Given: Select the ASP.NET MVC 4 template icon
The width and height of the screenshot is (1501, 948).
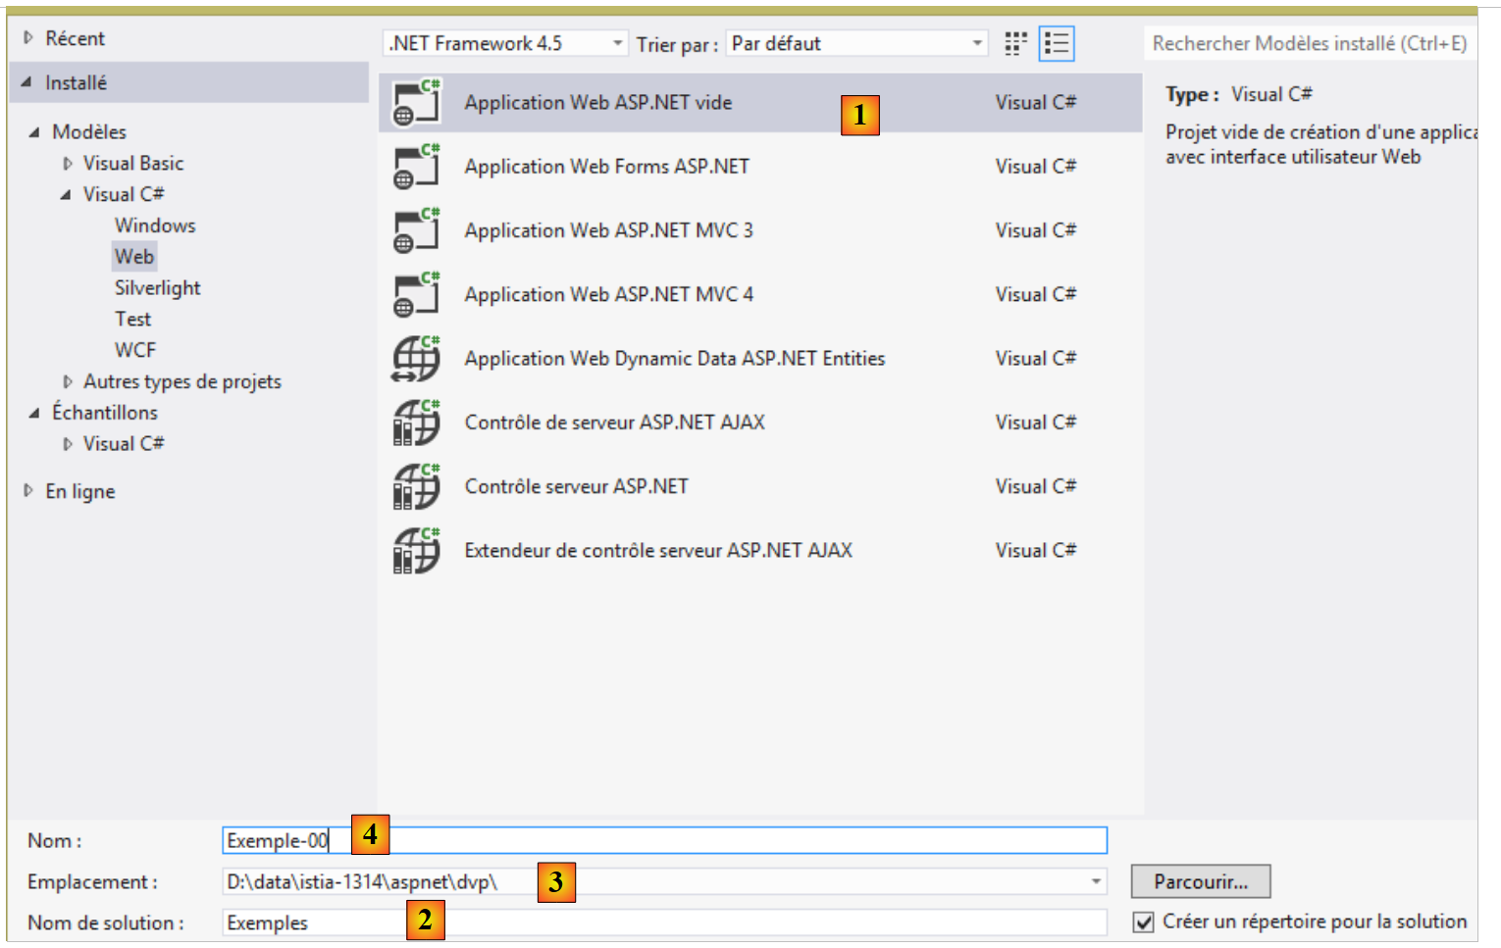Looking at the screenshot, I should coord(416,294).
